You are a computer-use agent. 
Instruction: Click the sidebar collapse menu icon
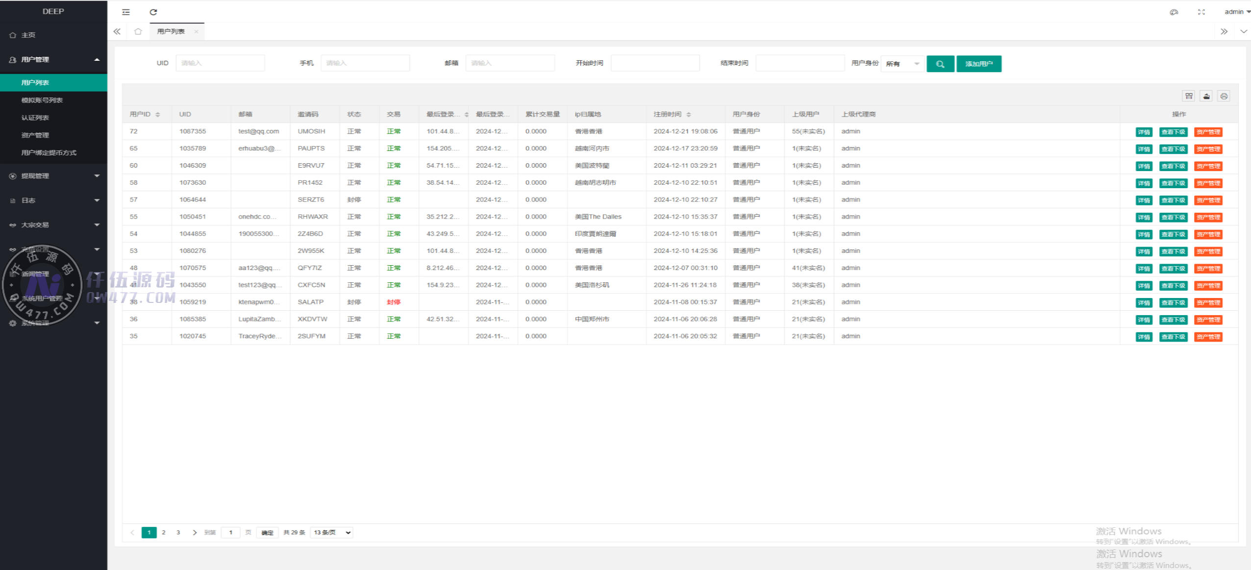coord(126,12)
